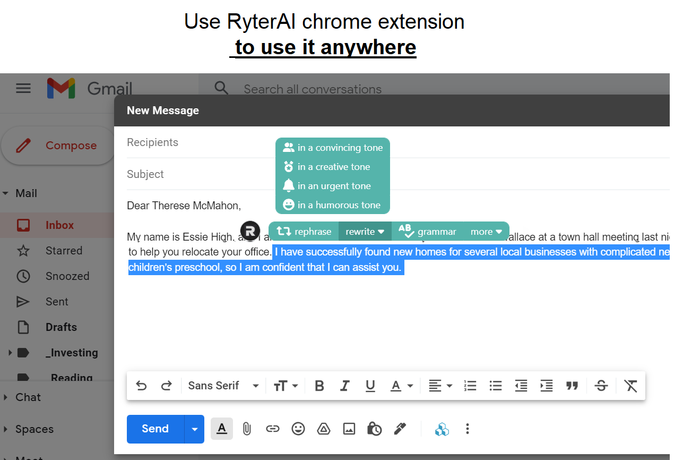
Task: Toggle underline formatting
Action: click(x=370, y=386)
